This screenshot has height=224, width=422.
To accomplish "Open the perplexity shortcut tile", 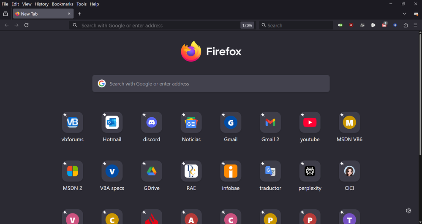I will [x=310, y=171].
